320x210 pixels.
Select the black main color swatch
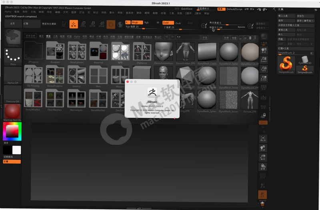8,150
